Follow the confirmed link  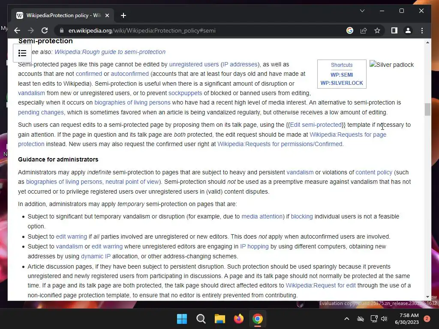pyautogui.click(x=89, y=74)
